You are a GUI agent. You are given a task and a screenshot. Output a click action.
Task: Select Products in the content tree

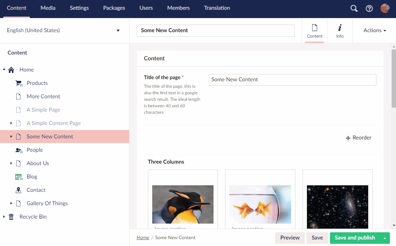[37, 83]
